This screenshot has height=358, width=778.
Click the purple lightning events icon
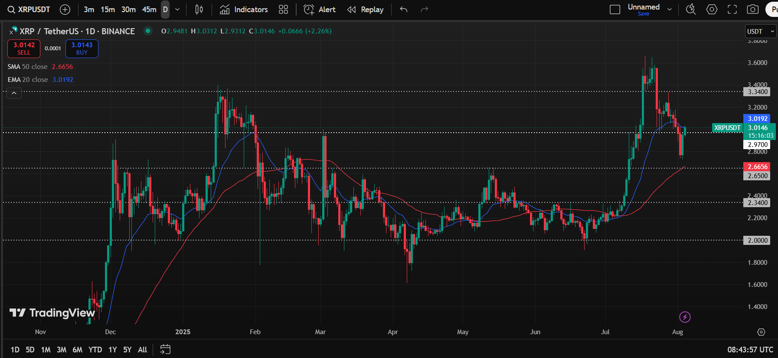point(685,317)
